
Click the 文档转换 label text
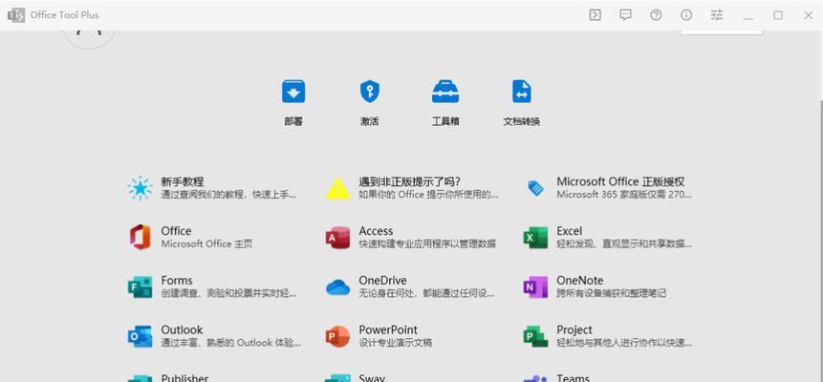pos(522,121)
